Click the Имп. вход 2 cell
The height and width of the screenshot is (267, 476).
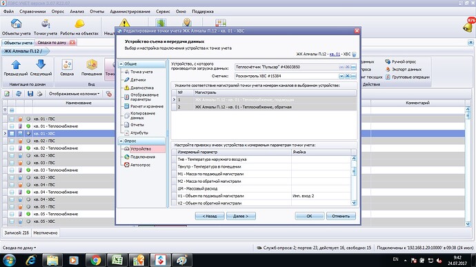click(321, 196)
